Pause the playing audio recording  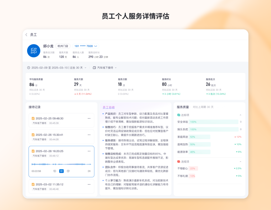tap(61, 171)
